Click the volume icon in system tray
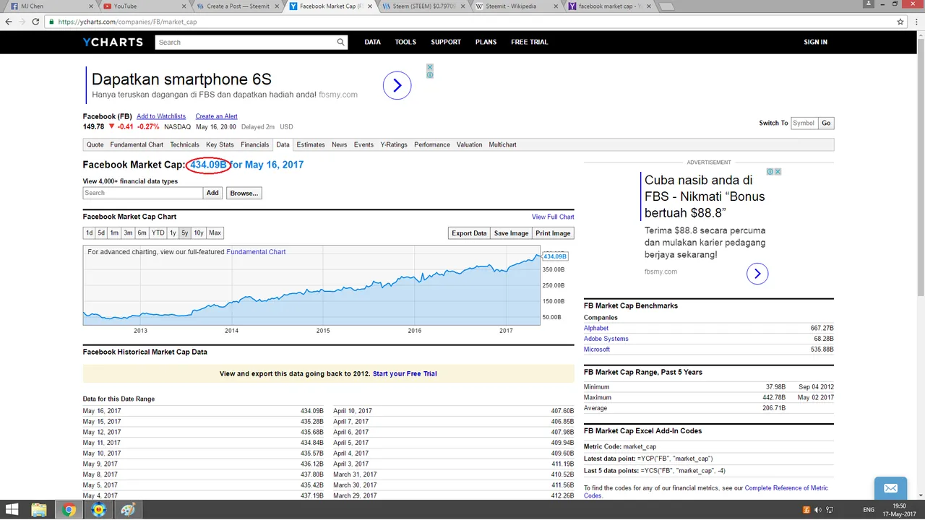This screenshot has height=520, width=925. click(818, 510)
